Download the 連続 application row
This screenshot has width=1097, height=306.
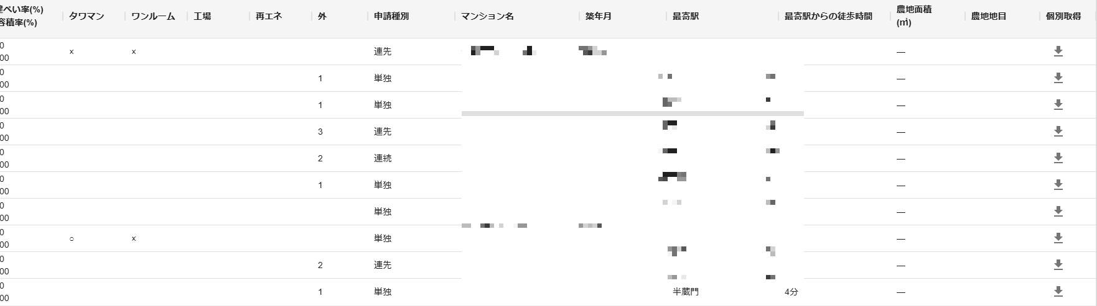[1058, 158]
